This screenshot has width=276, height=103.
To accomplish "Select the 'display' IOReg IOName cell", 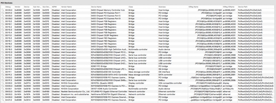I will coord(226,83).
